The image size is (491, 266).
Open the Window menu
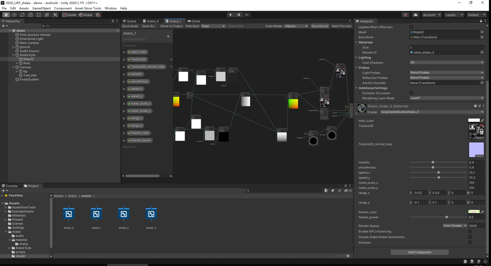point(110,8)
